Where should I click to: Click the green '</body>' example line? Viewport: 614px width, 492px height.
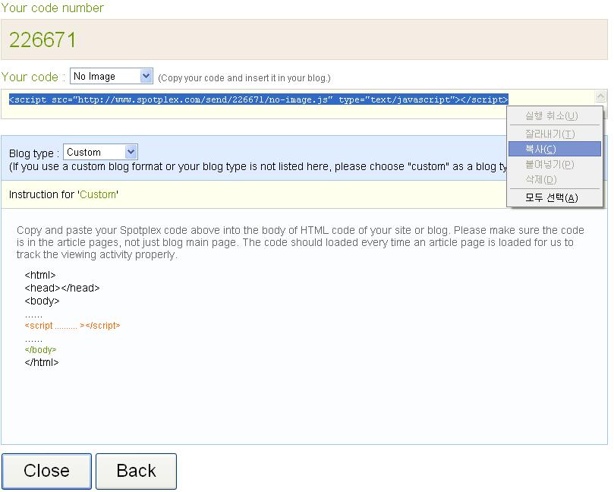pyautogui.click(x=40, y=349)
